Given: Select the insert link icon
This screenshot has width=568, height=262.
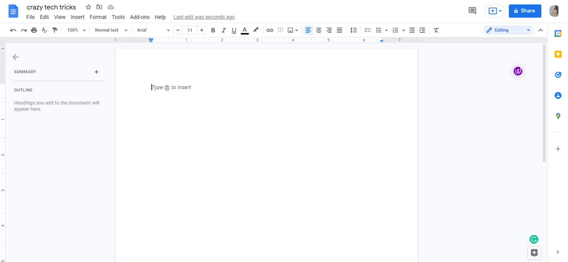Looking at the screenshot, I should coord(270,30).
